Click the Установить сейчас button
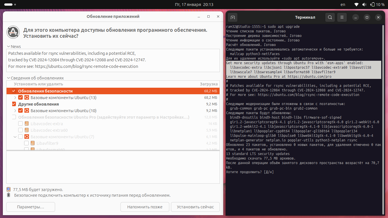This screenshot has width=388, height=218. pyautogui.click(x=195, y=207)
